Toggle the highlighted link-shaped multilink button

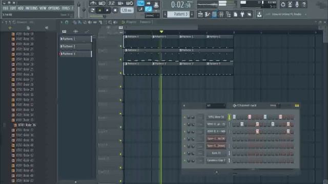pos(148,9)
